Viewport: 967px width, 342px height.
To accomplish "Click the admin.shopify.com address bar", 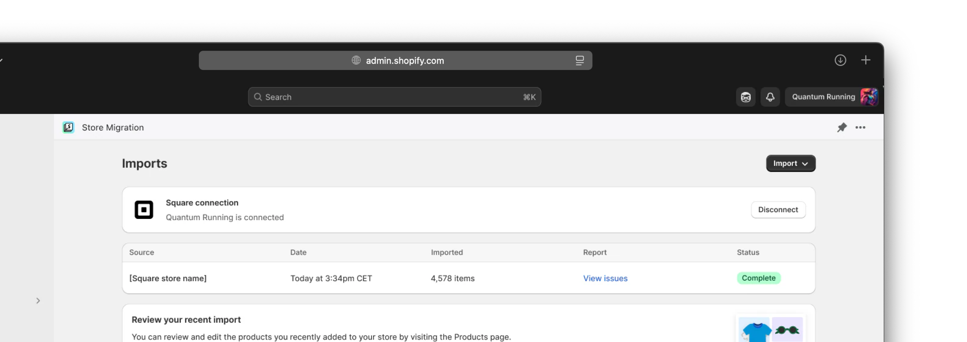I will click(405, 61).
